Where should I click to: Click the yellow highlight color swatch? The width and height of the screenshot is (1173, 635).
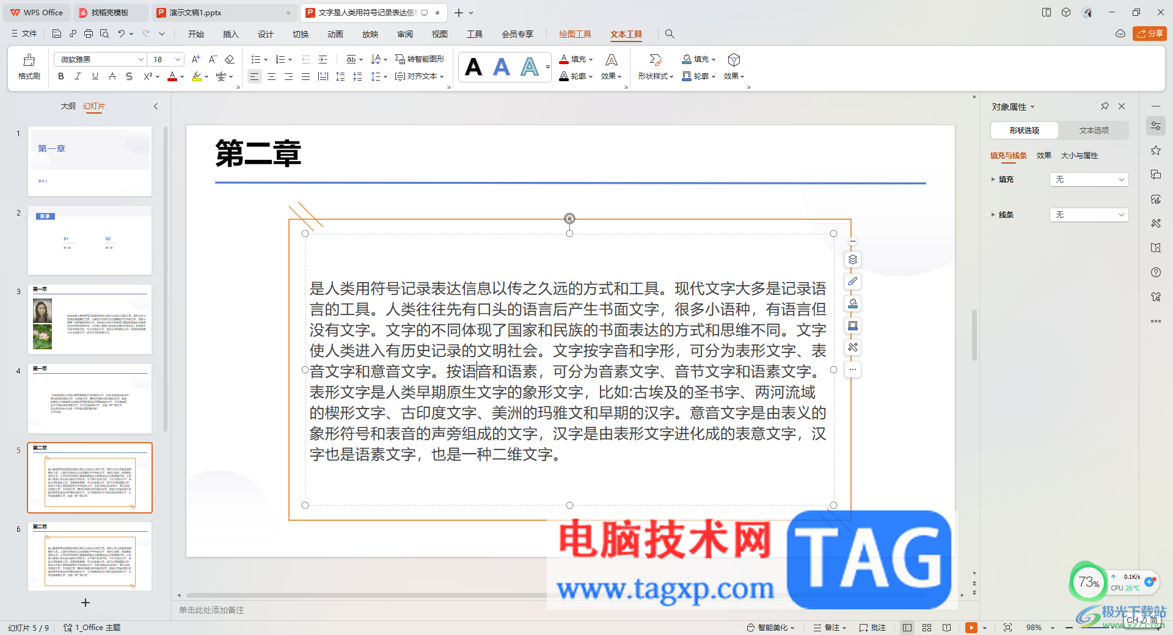(x=197, y=76)
